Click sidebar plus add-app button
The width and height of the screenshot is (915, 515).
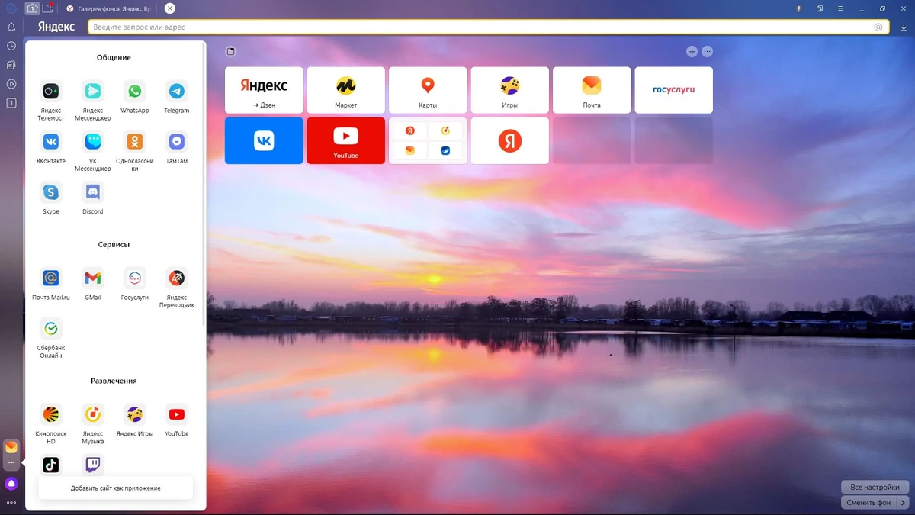[11, 463]
